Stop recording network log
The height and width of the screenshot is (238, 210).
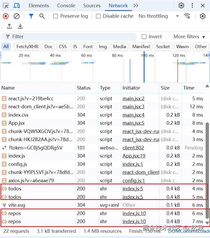[6, 16]
